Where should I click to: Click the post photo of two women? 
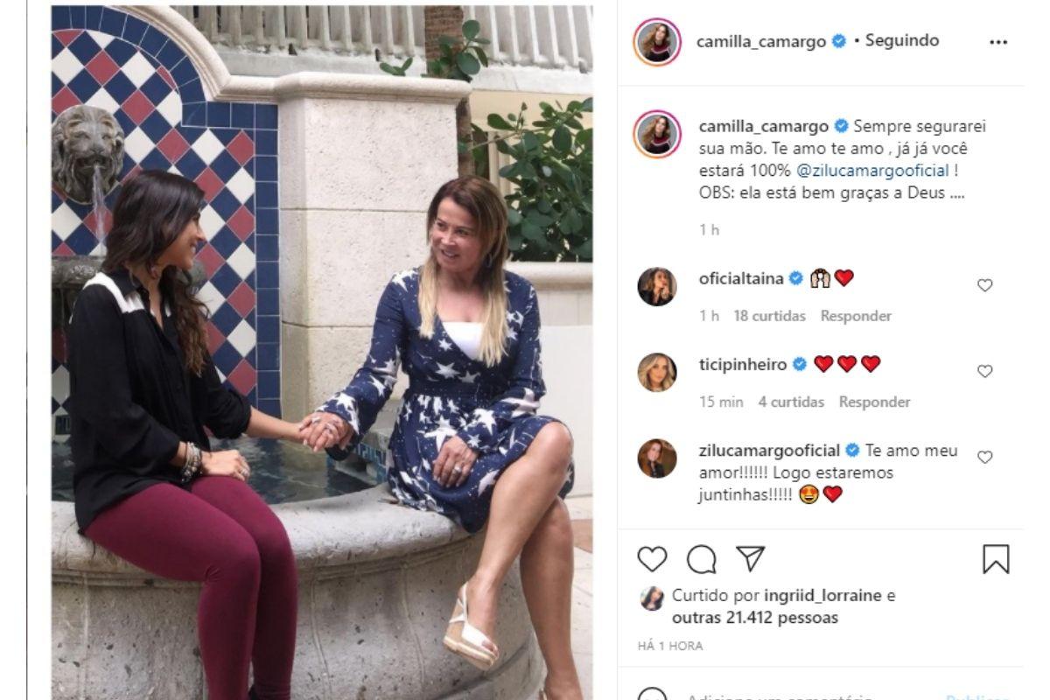[x=322, y=352]
